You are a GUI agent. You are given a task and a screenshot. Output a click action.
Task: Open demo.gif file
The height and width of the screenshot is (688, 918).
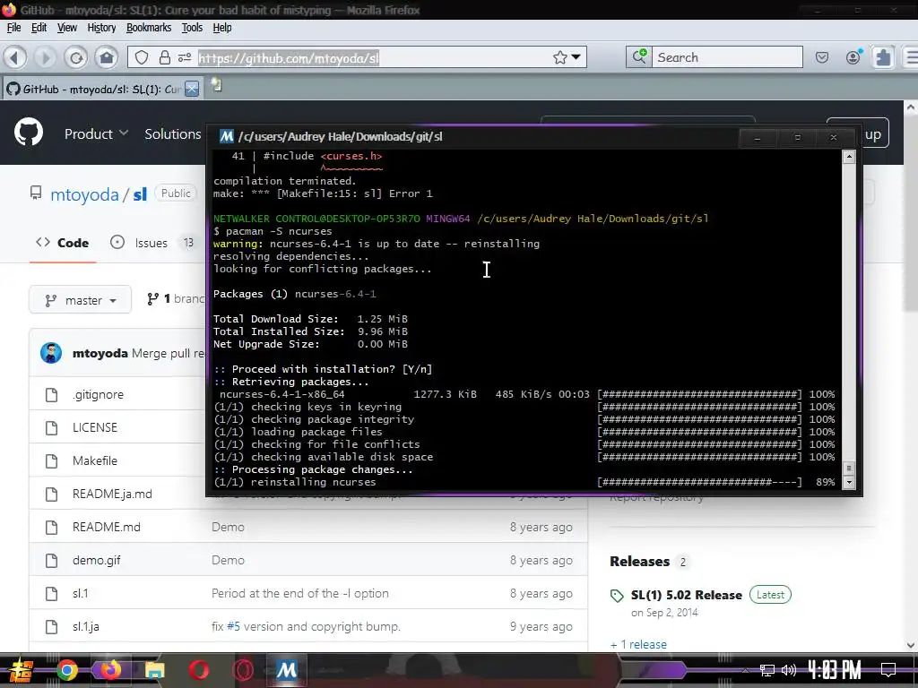tap(97, 561)
